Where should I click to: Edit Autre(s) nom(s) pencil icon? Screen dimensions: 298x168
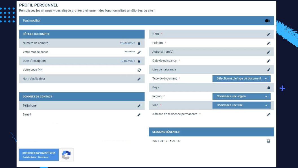pyautogui.click(x=269, y=52)
